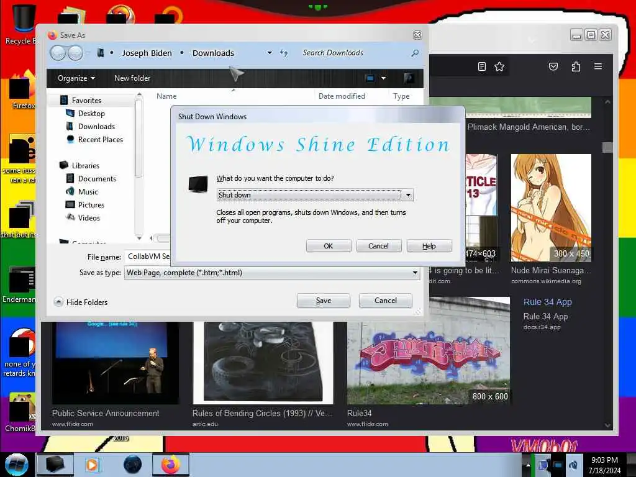Click the Firefox page scrollbar thumb

607,147
